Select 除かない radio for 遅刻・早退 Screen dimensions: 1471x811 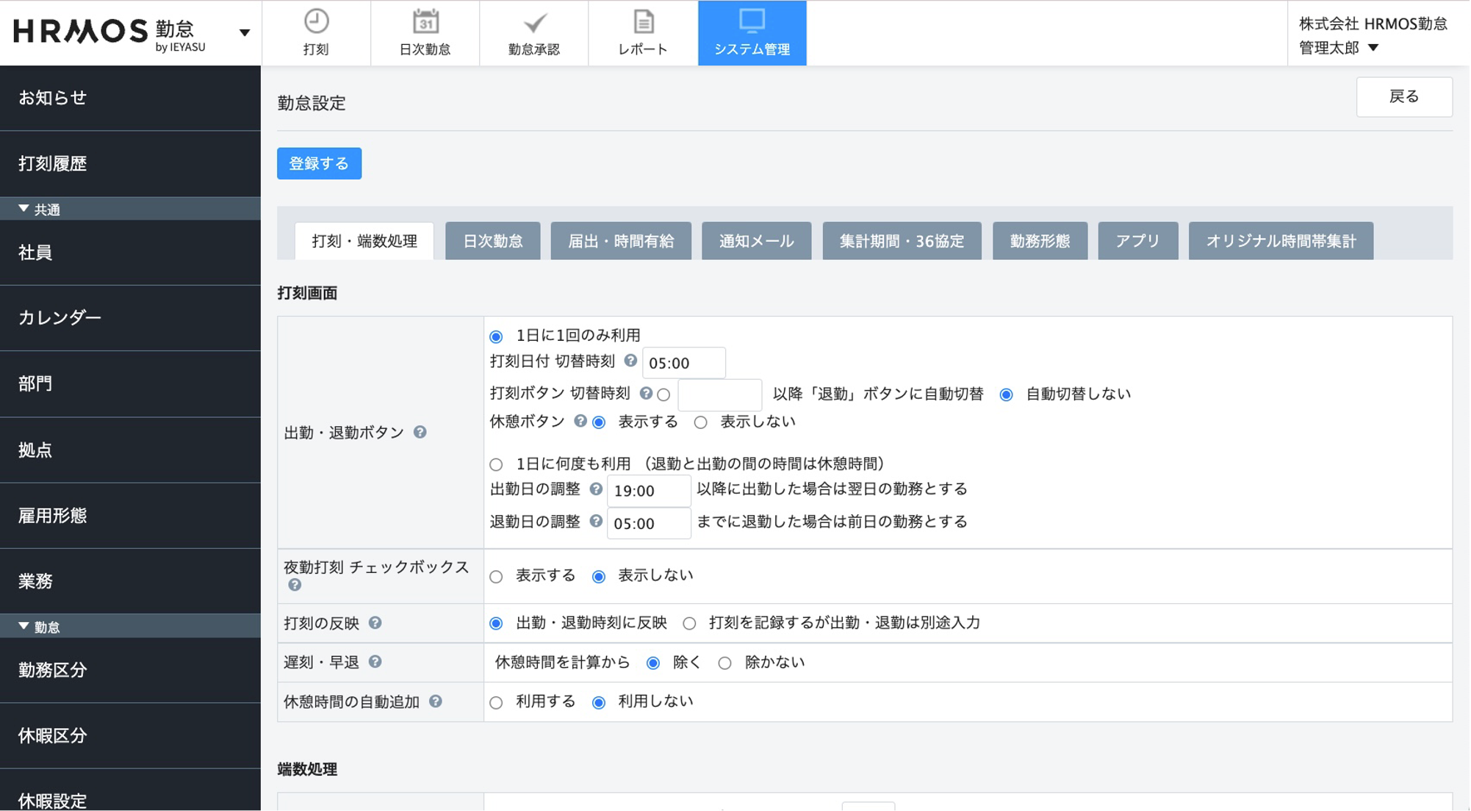click(725, 663)
